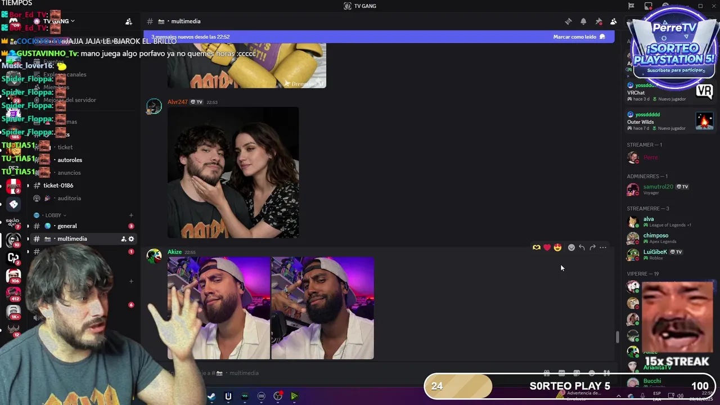
Task: React with the heart-hands emoji on Akize's message
Action: [x=536, y=247]
